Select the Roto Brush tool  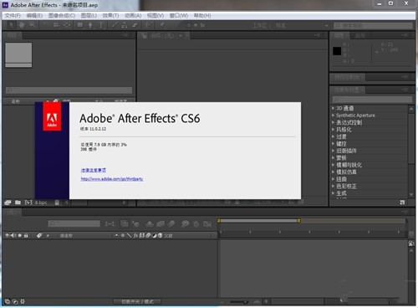148,25
